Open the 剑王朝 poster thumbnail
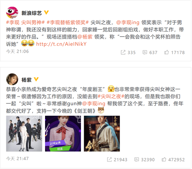Screen dimensions: 192x169 102,133
